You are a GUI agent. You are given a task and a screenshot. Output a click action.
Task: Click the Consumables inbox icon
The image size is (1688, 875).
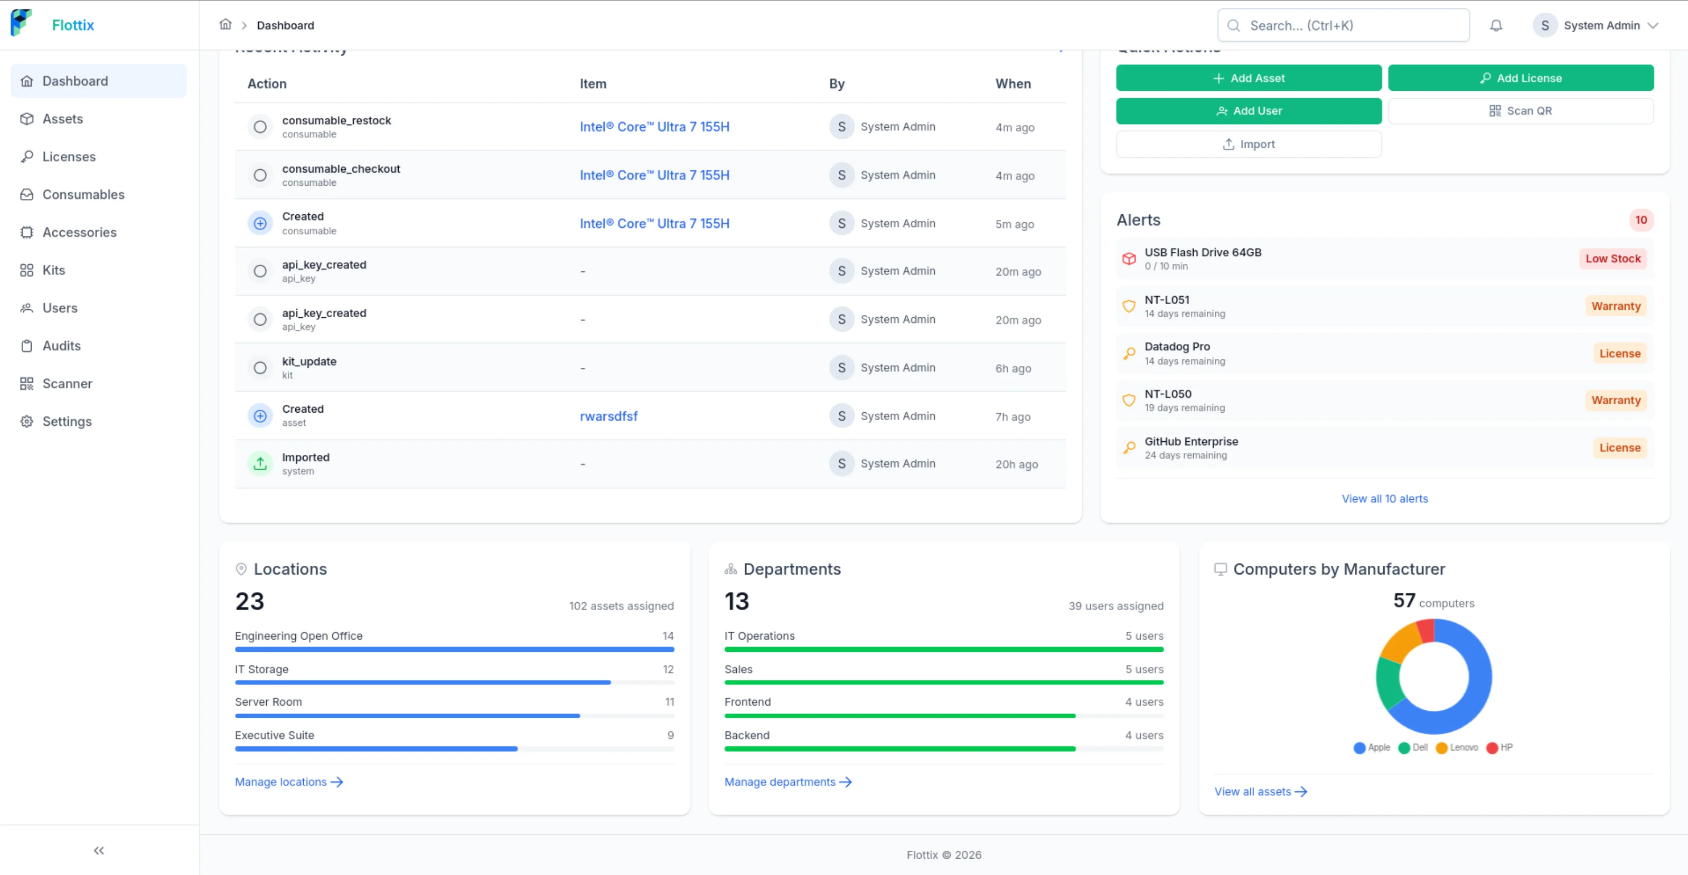point(27,194)
